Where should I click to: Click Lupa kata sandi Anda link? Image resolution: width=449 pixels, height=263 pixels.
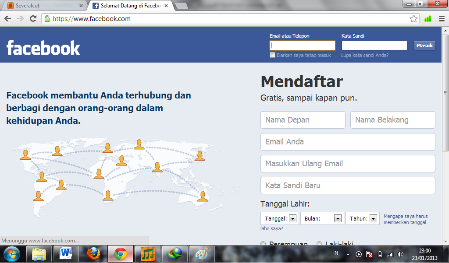point(365,55)
